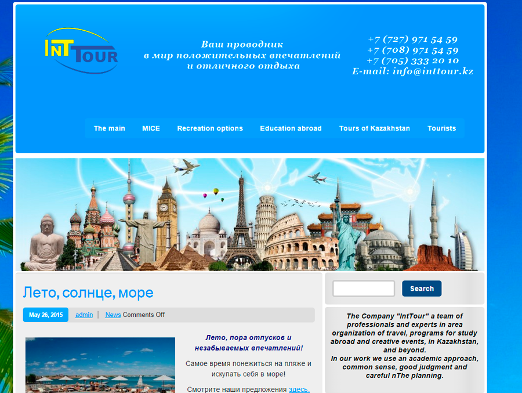This screenshot has height=393, width=522.
Task: Go to Tours of Kazakhstan
Action: coord(374,128)
